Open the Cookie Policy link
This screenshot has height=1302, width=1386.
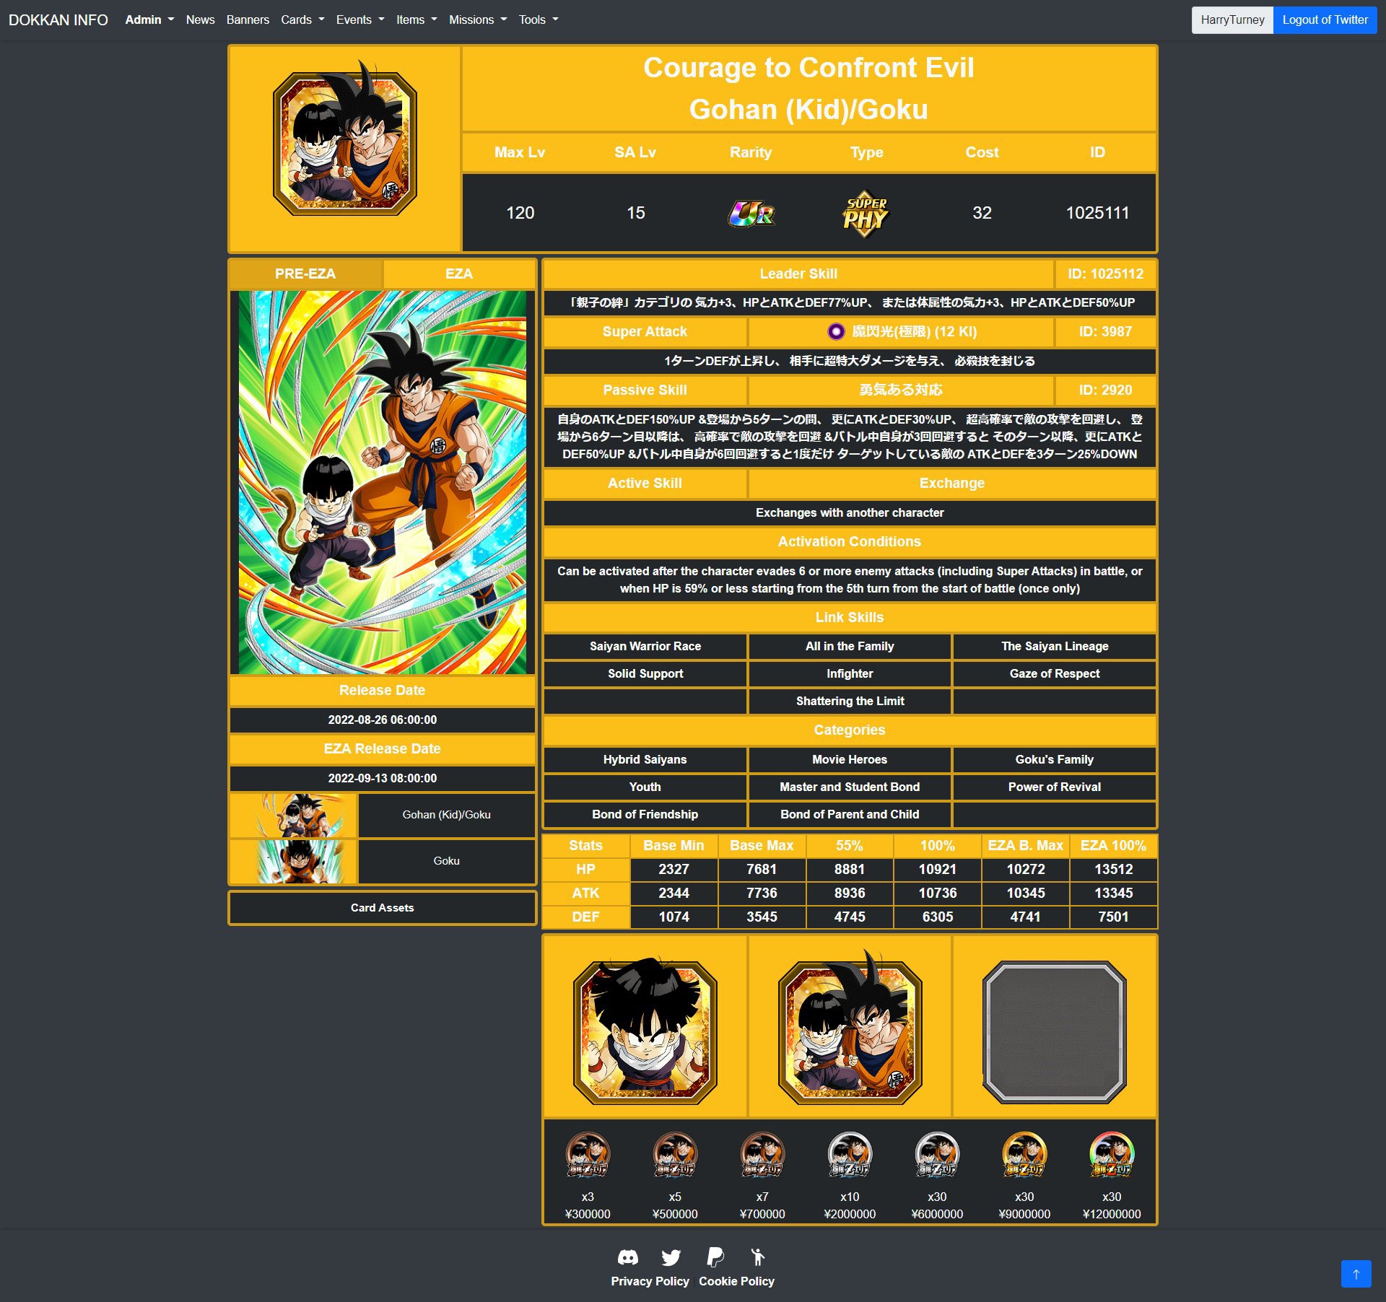[736, 1281]
